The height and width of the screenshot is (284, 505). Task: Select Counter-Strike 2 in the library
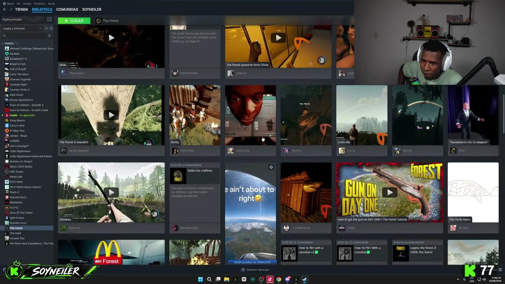tap(20, 90)
